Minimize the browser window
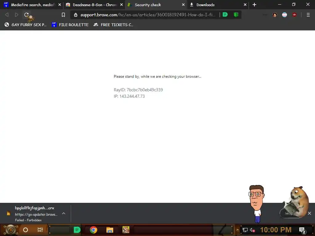This screenshot has height=236, width=315. pos(279,4)
